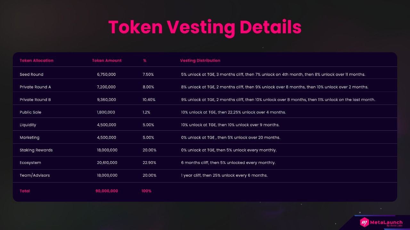
Task: Click the Staking Rewards row label
Action: [36, 150]
